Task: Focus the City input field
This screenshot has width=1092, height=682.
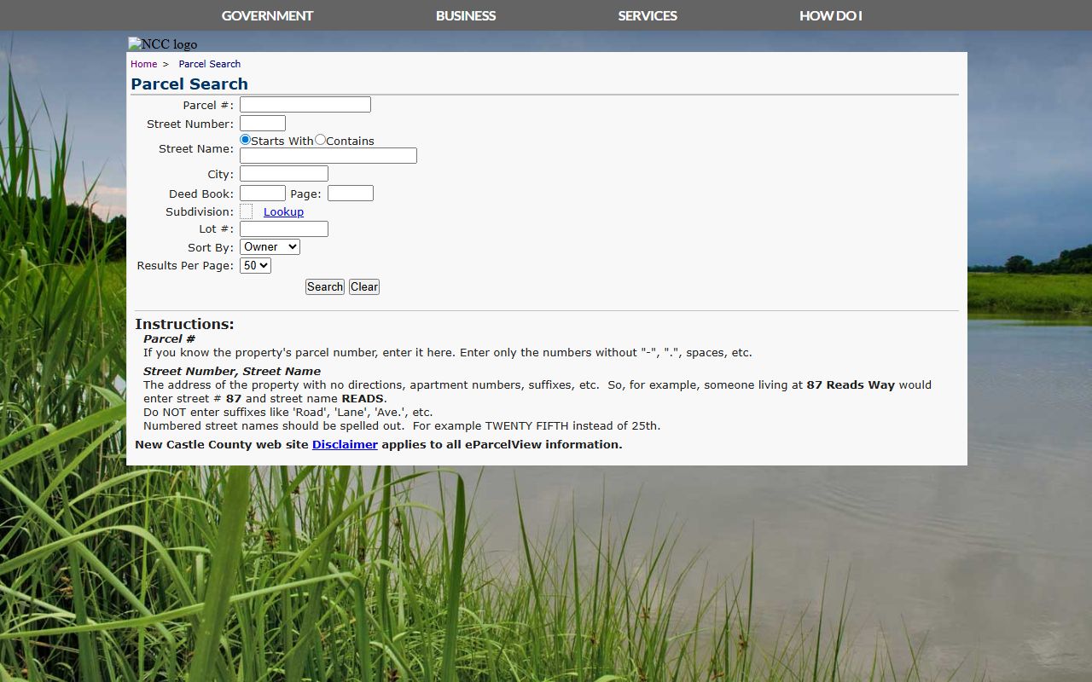Action: point(284,174)
